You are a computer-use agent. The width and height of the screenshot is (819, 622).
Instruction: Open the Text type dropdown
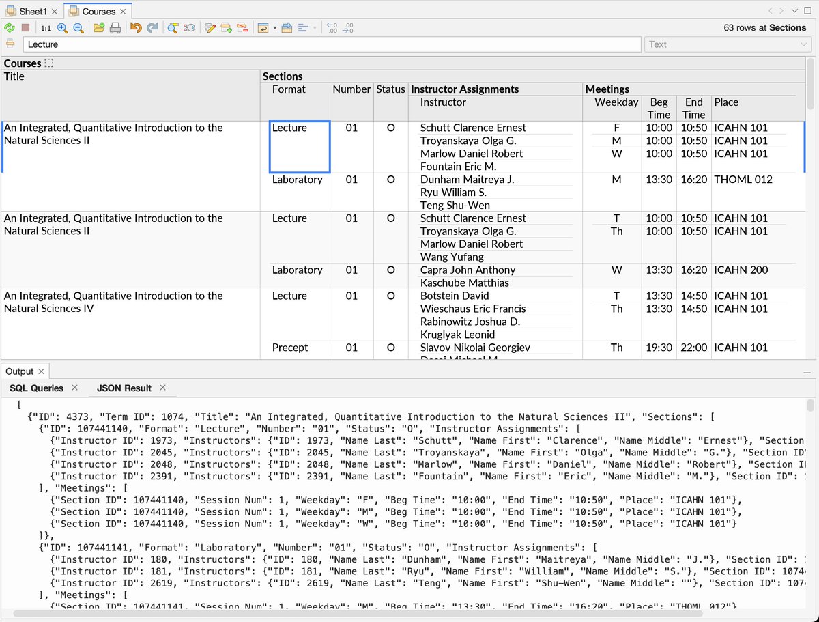point(728,44)
